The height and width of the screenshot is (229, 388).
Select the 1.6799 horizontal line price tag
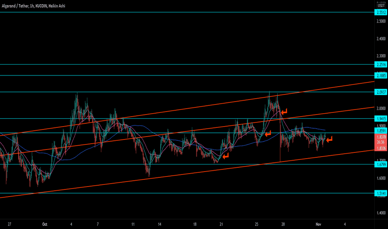tap(381, 164)
